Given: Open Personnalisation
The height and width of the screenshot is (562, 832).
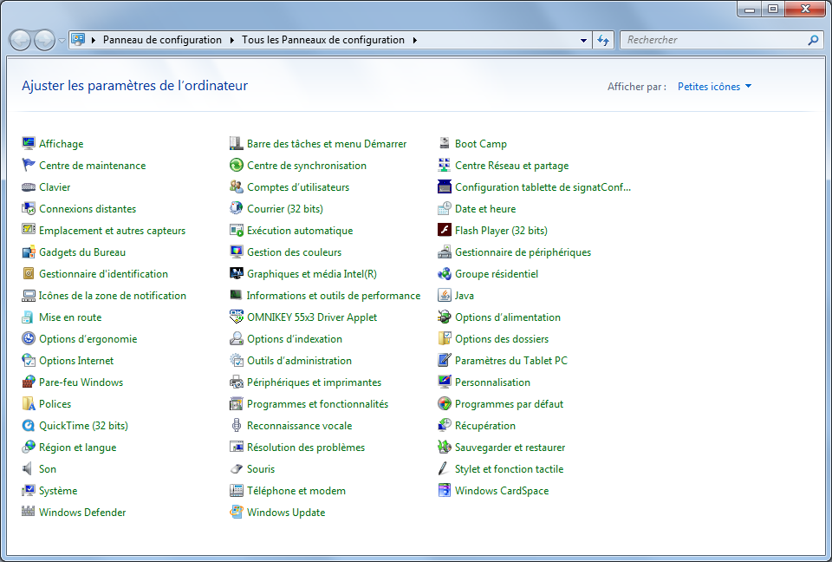Looking at the screenshot, I should pos(492,382).
